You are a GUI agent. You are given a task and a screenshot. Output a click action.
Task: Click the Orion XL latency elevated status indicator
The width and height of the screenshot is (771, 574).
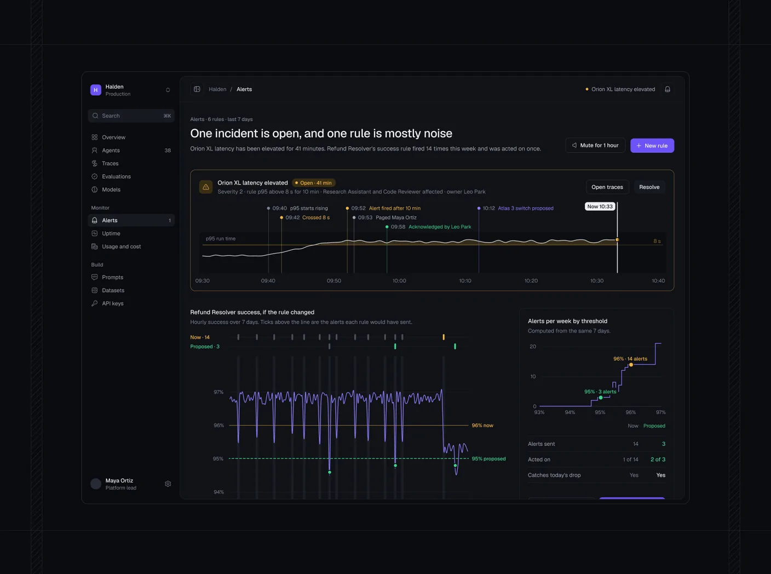[x=620, y=89]
